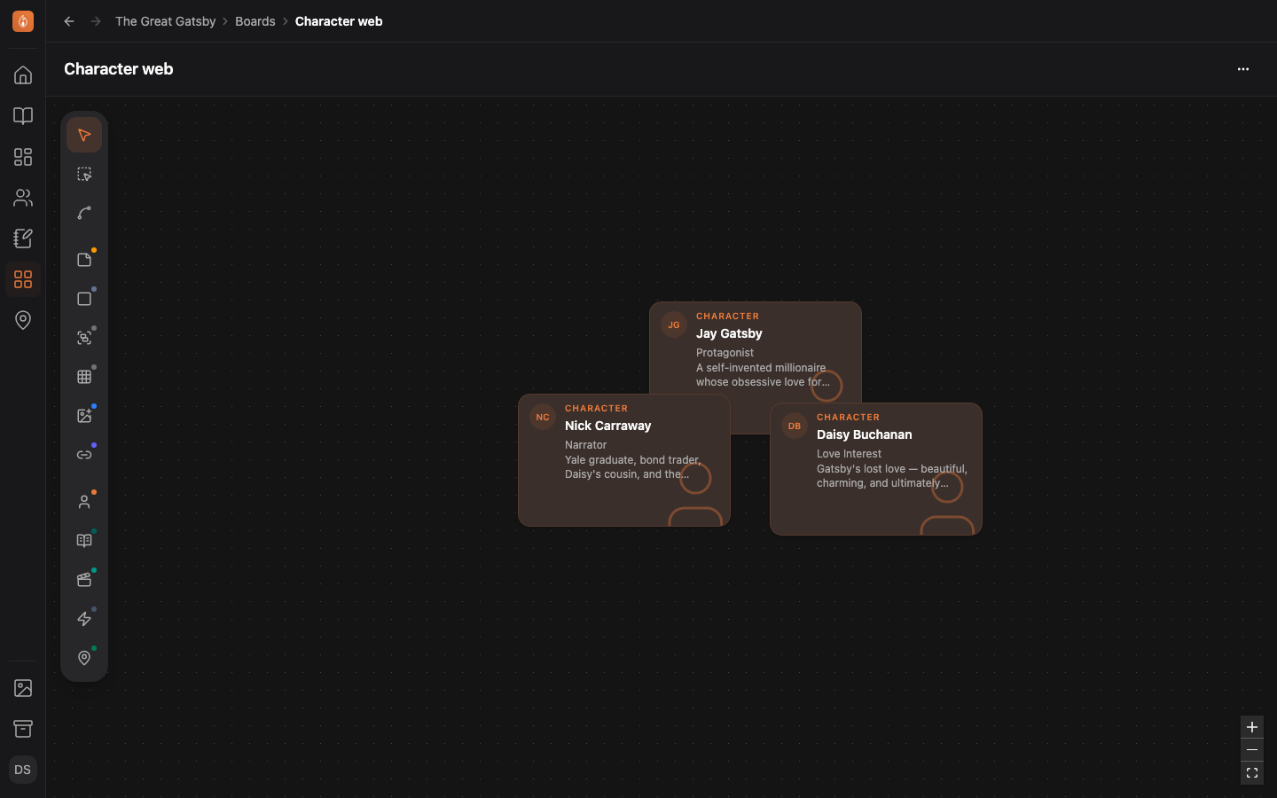Open the highlighted Boards icon in sidebar
This screenshot has height=798, width=1277.
(23, 279)
